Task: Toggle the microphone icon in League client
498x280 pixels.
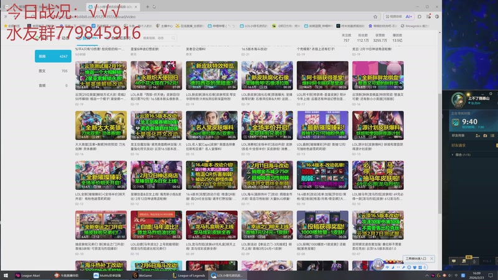Action: pos(474,261)
